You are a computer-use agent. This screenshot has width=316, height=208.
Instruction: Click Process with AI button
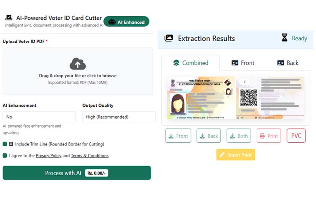77,173
